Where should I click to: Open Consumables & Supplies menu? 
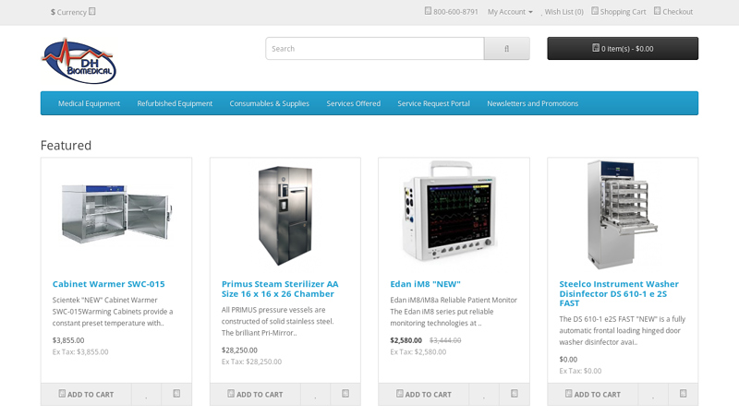pos(270,103)
